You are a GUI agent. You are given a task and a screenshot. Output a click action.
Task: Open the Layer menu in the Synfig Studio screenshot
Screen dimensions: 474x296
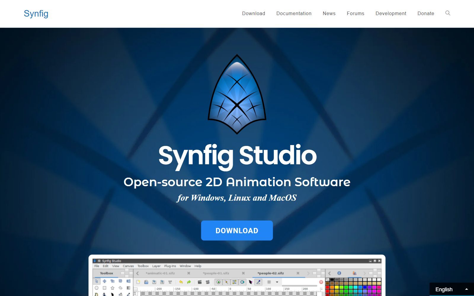[156, 266]
